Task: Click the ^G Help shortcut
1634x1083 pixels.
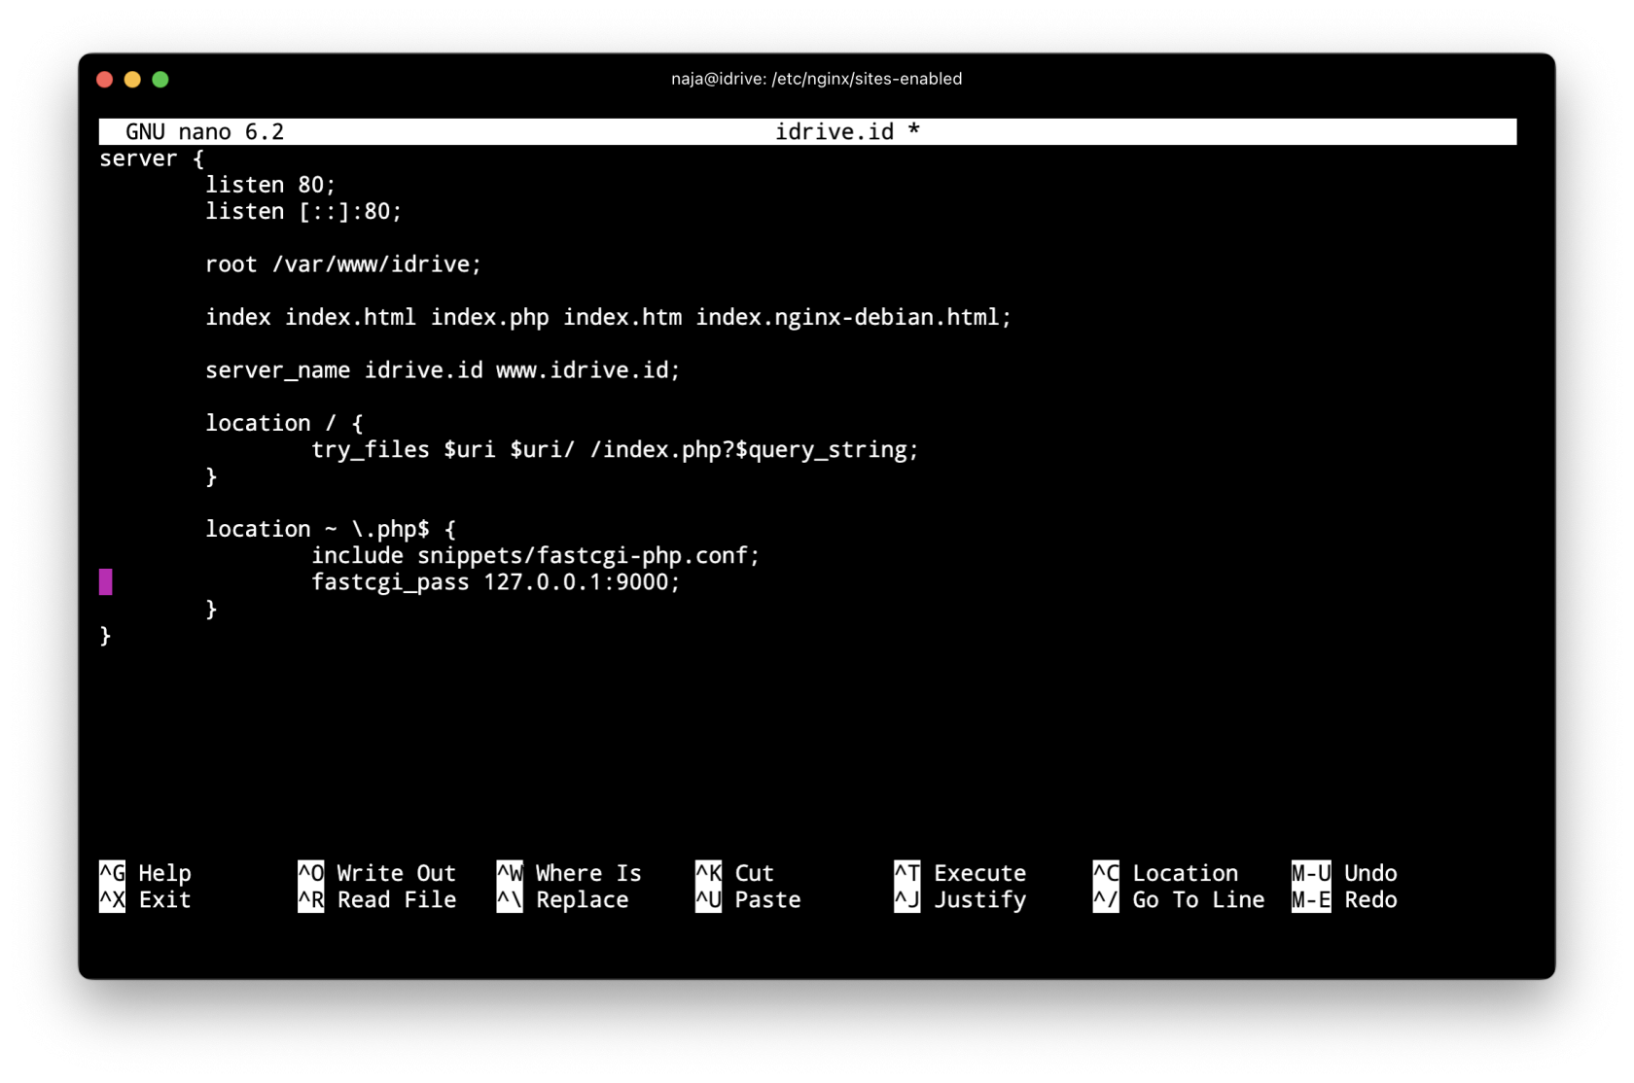Action: coord(146,873)
